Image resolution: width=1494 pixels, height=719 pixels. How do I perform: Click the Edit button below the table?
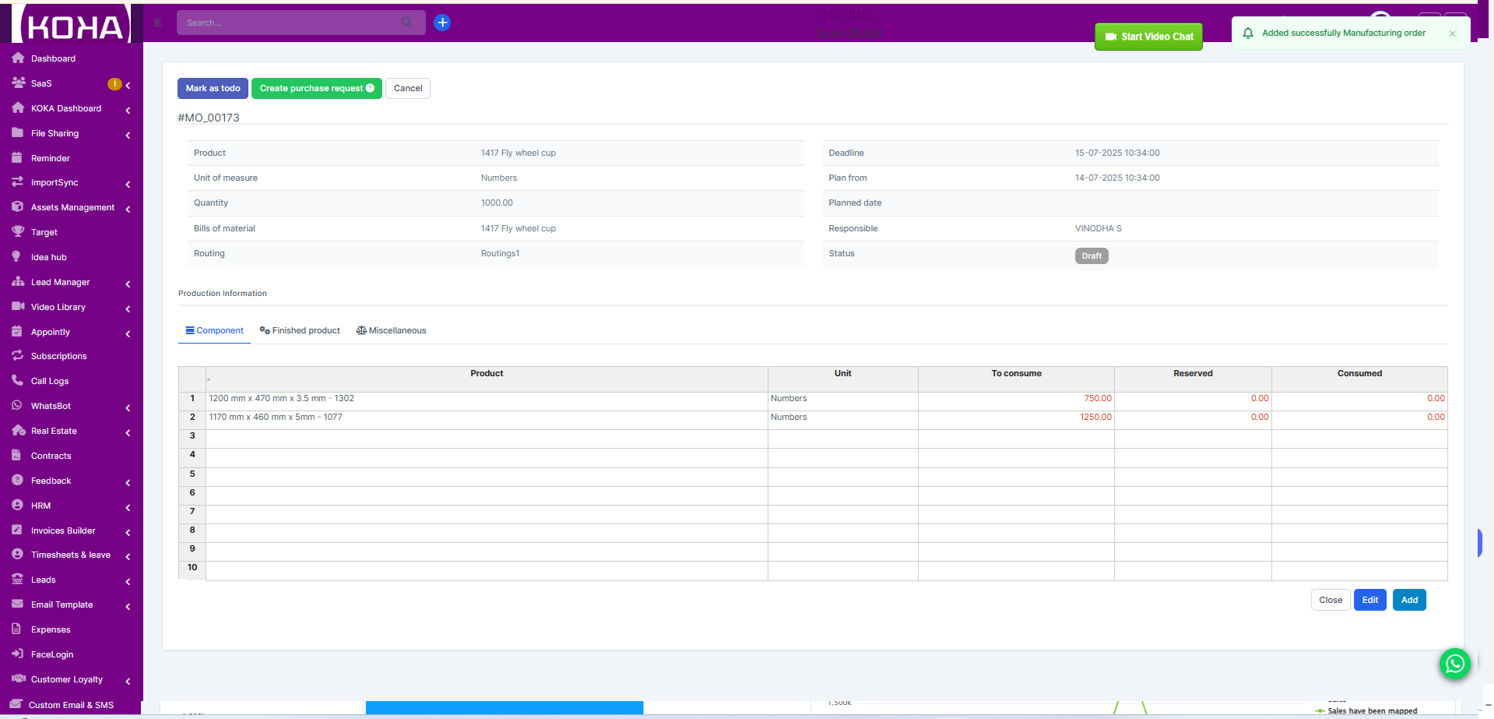click(x=1369, y=600)
